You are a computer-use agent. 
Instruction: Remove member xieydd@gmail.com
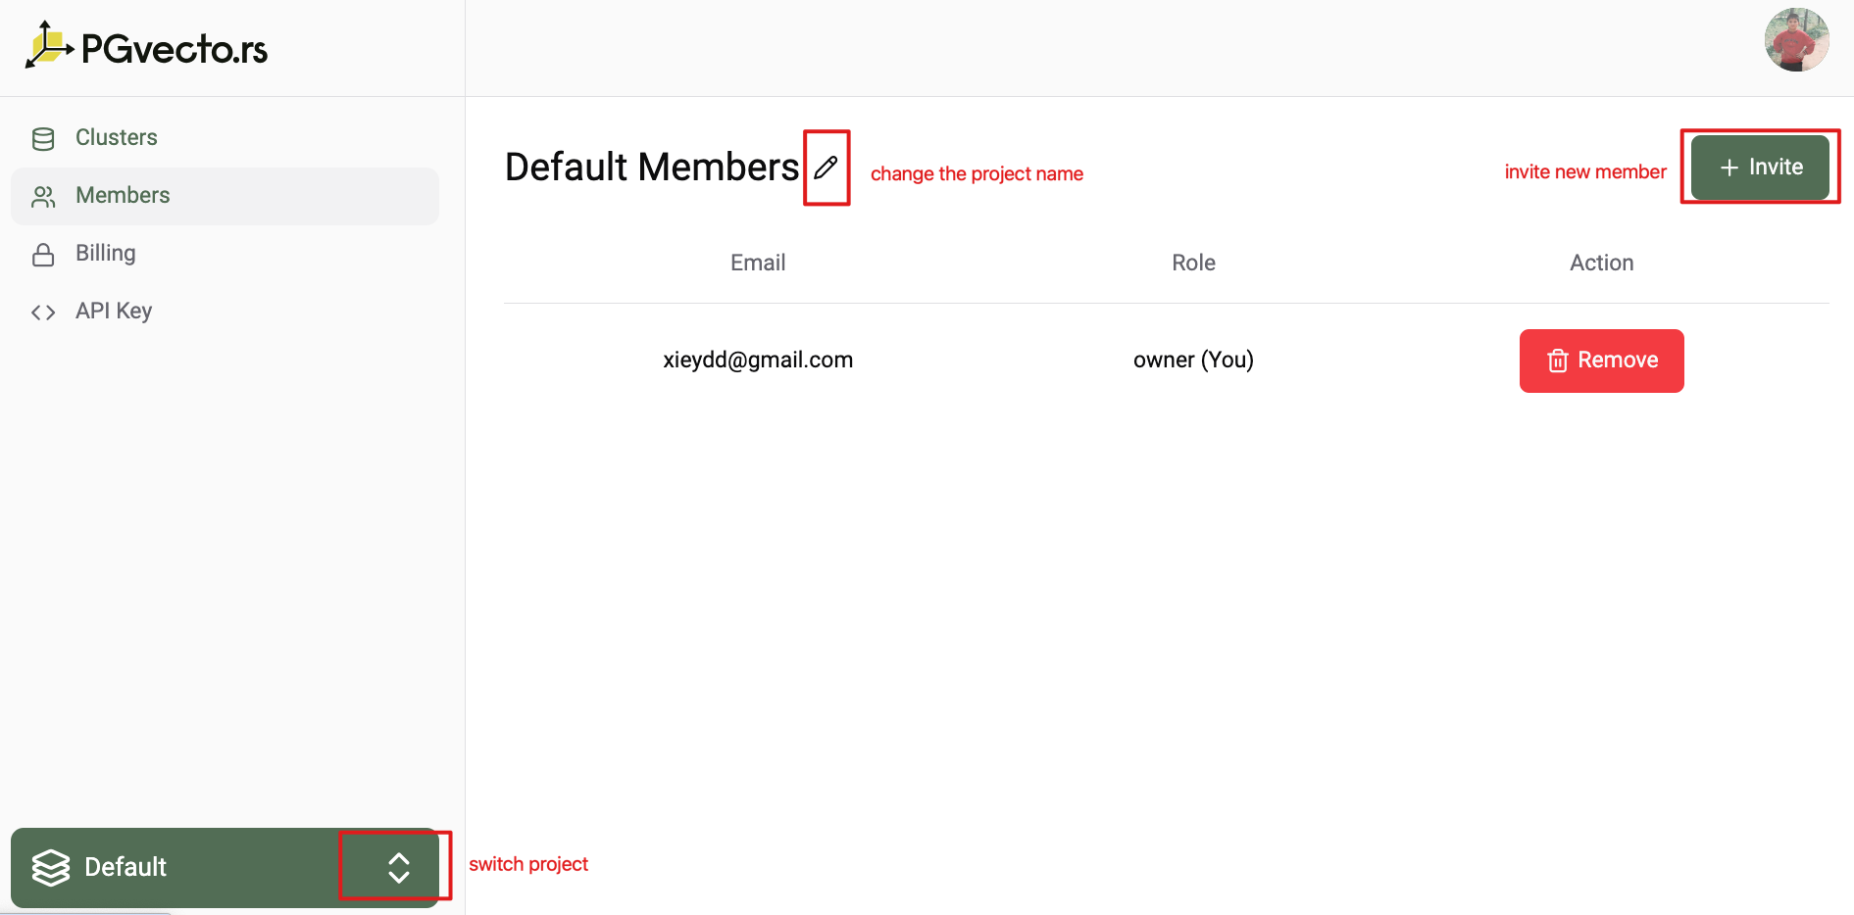coord(1601,361)
